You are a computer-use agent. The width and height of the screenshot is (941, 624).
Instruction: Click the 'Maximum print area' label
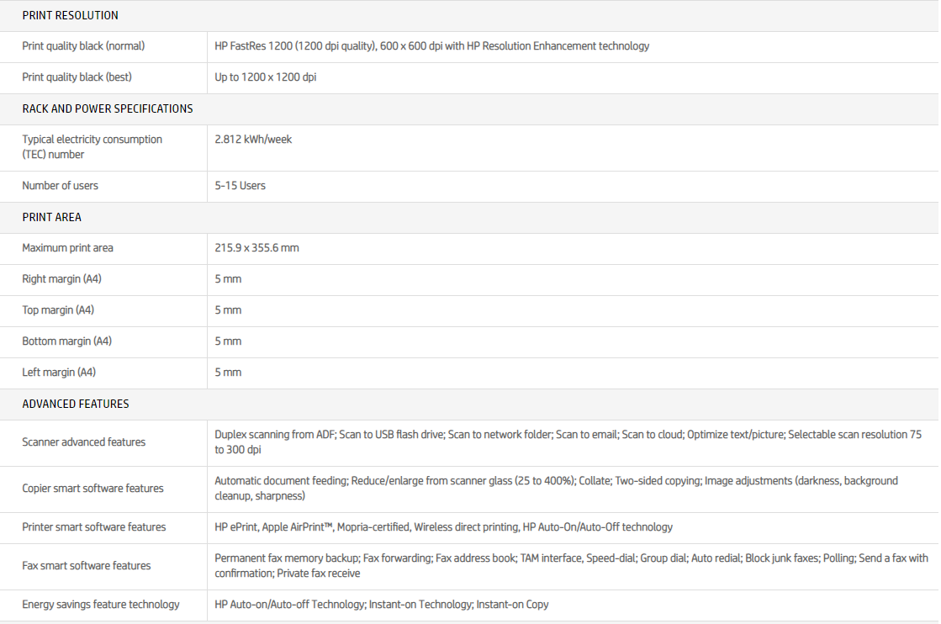(67, 248)
